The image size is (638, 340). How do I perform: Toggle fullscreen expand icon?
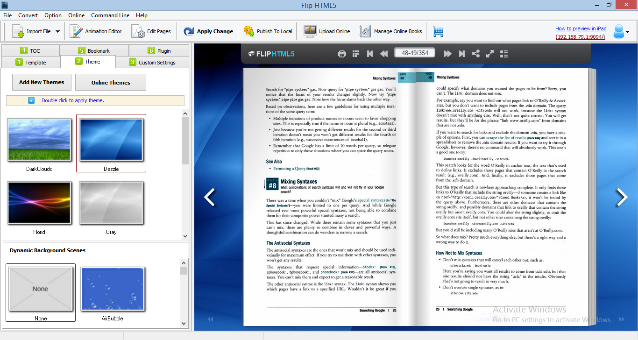490,54
